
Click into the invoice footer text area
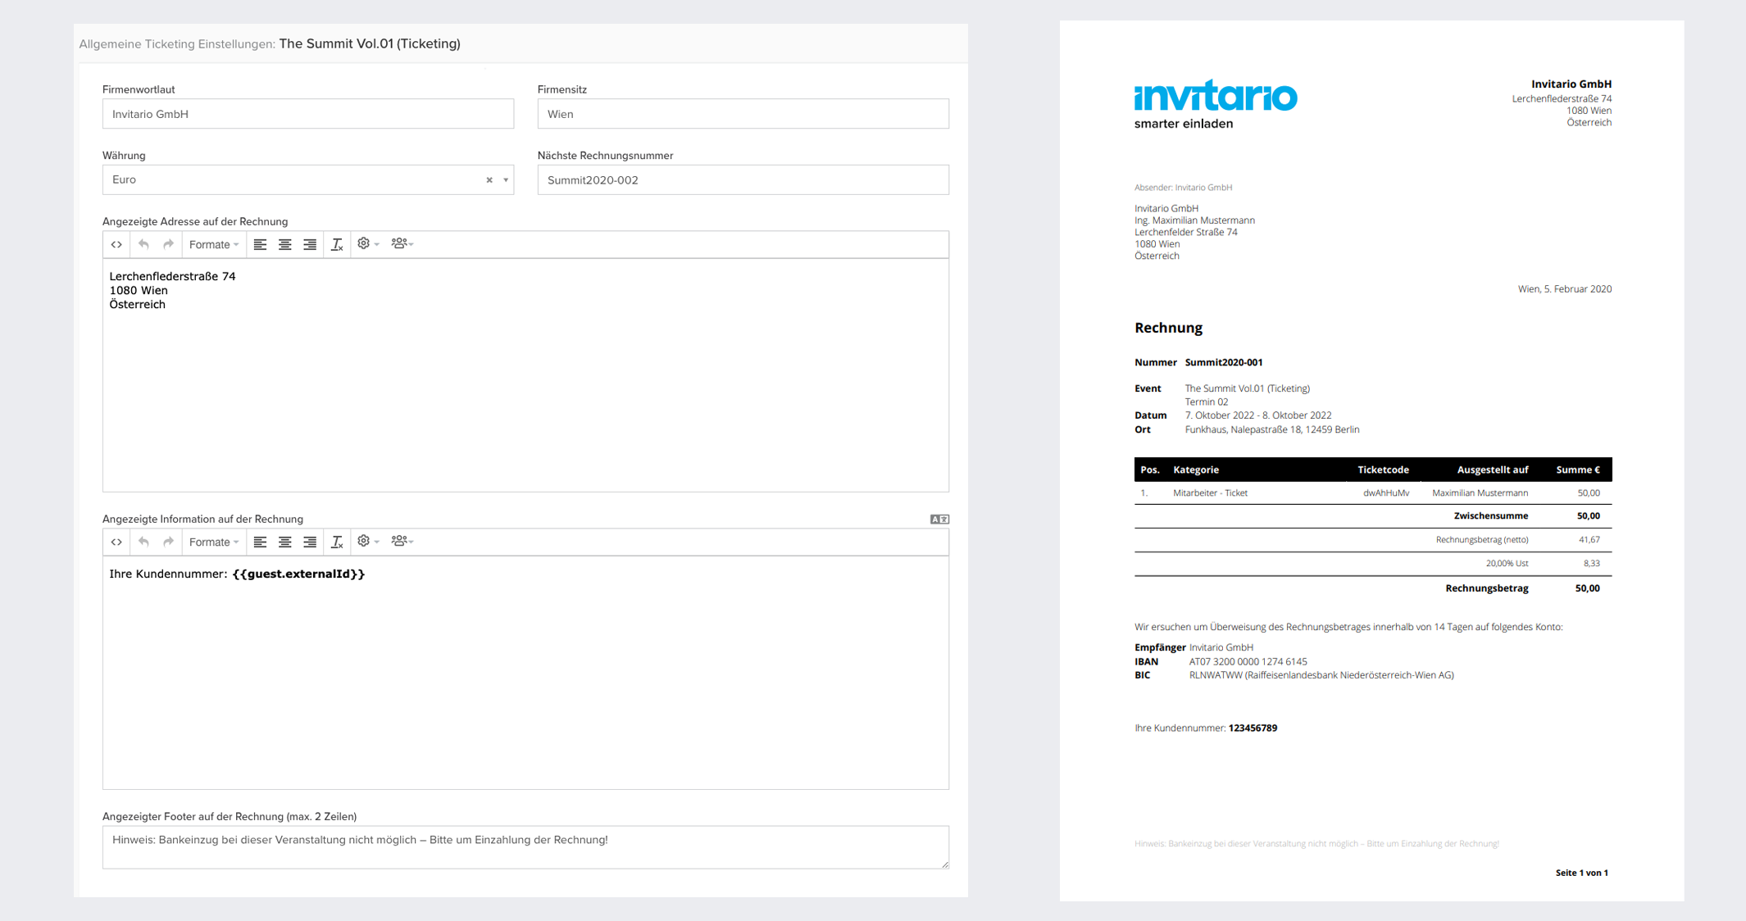[x=525, y=846]
